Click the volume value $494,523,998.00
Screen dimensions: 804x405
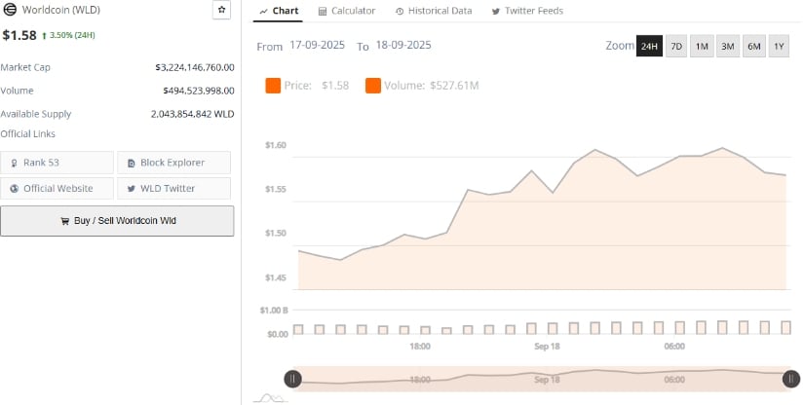tap(199, 91)
